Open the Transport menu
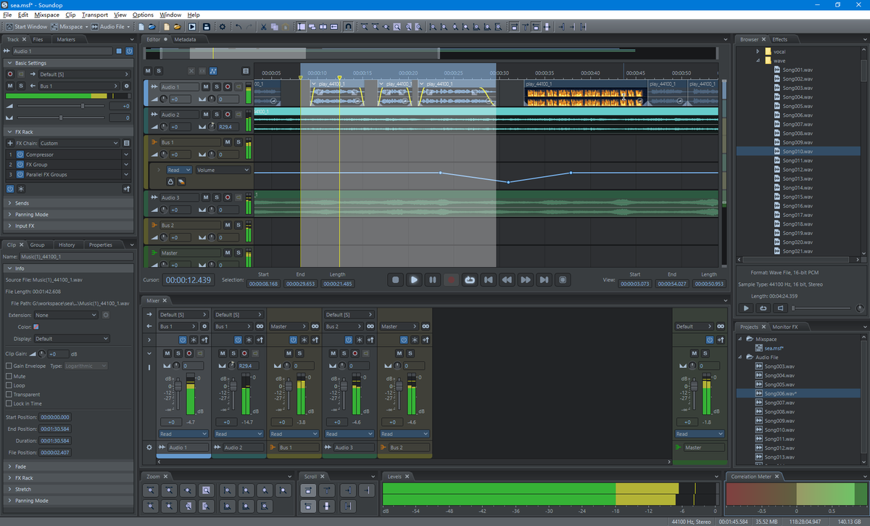The image size is (870, 526). (x=95, y=15)
